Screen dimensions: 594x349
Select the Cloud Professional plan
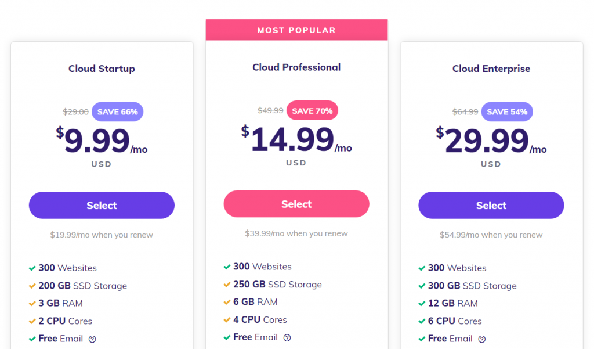296,204
